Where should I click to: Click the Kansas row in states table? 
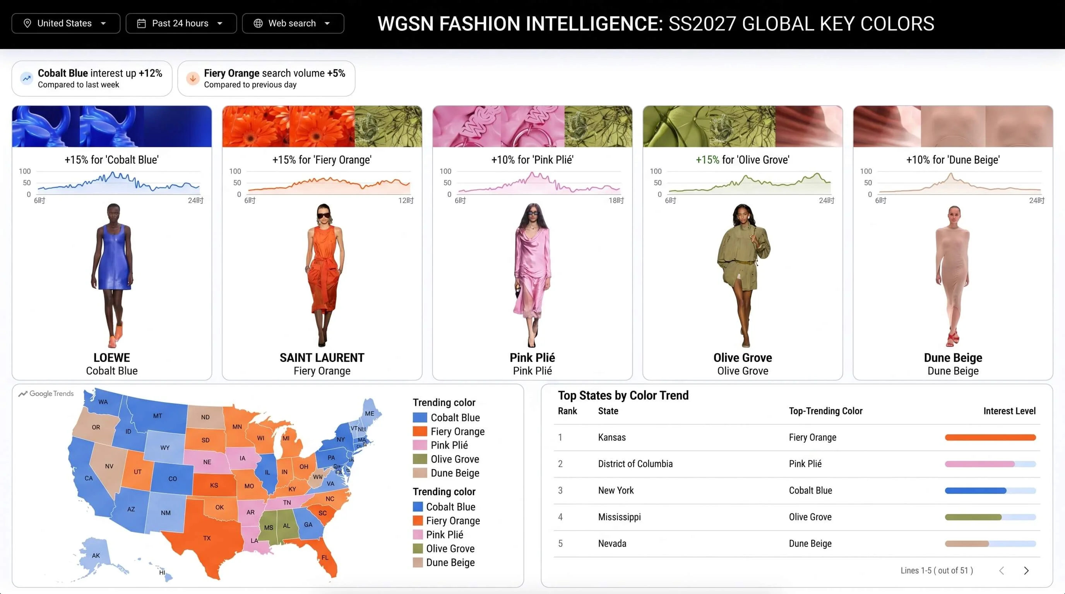click(797, 437)
